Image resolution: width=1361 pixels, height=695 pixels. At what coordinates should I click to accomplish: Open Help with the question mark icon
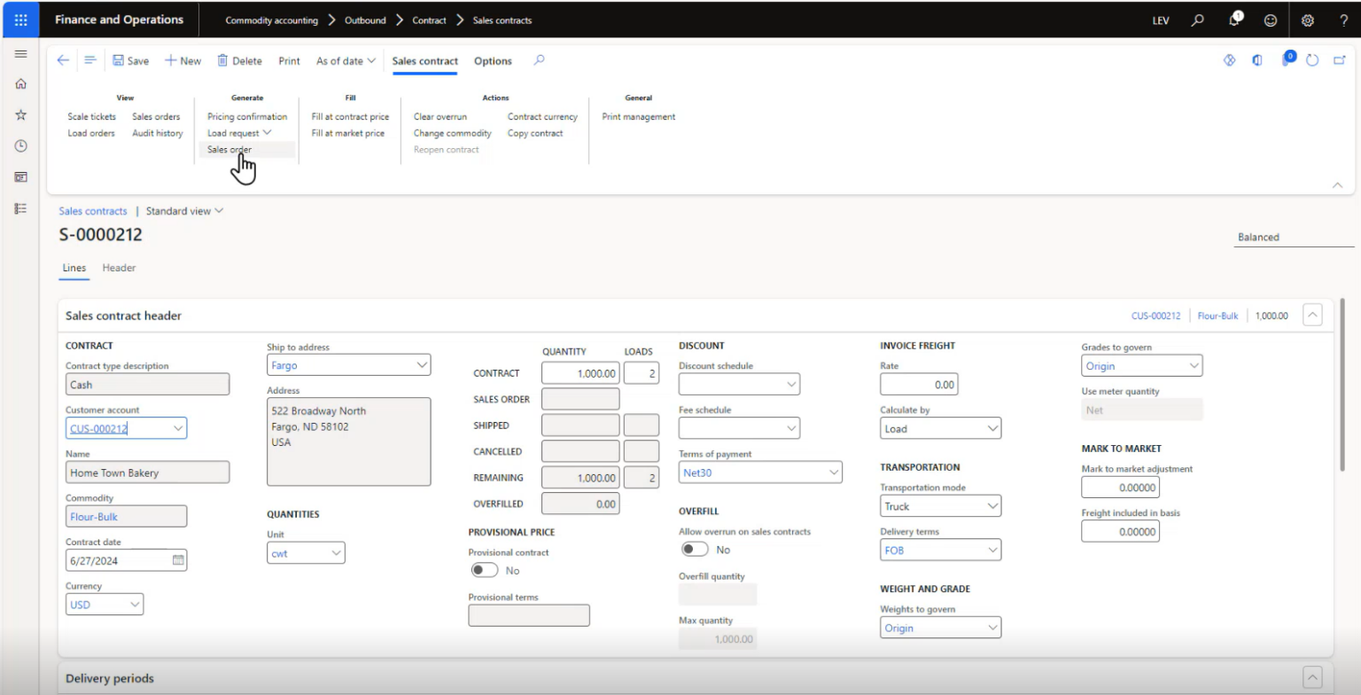pyautogui.click(x=1343, y=20)
